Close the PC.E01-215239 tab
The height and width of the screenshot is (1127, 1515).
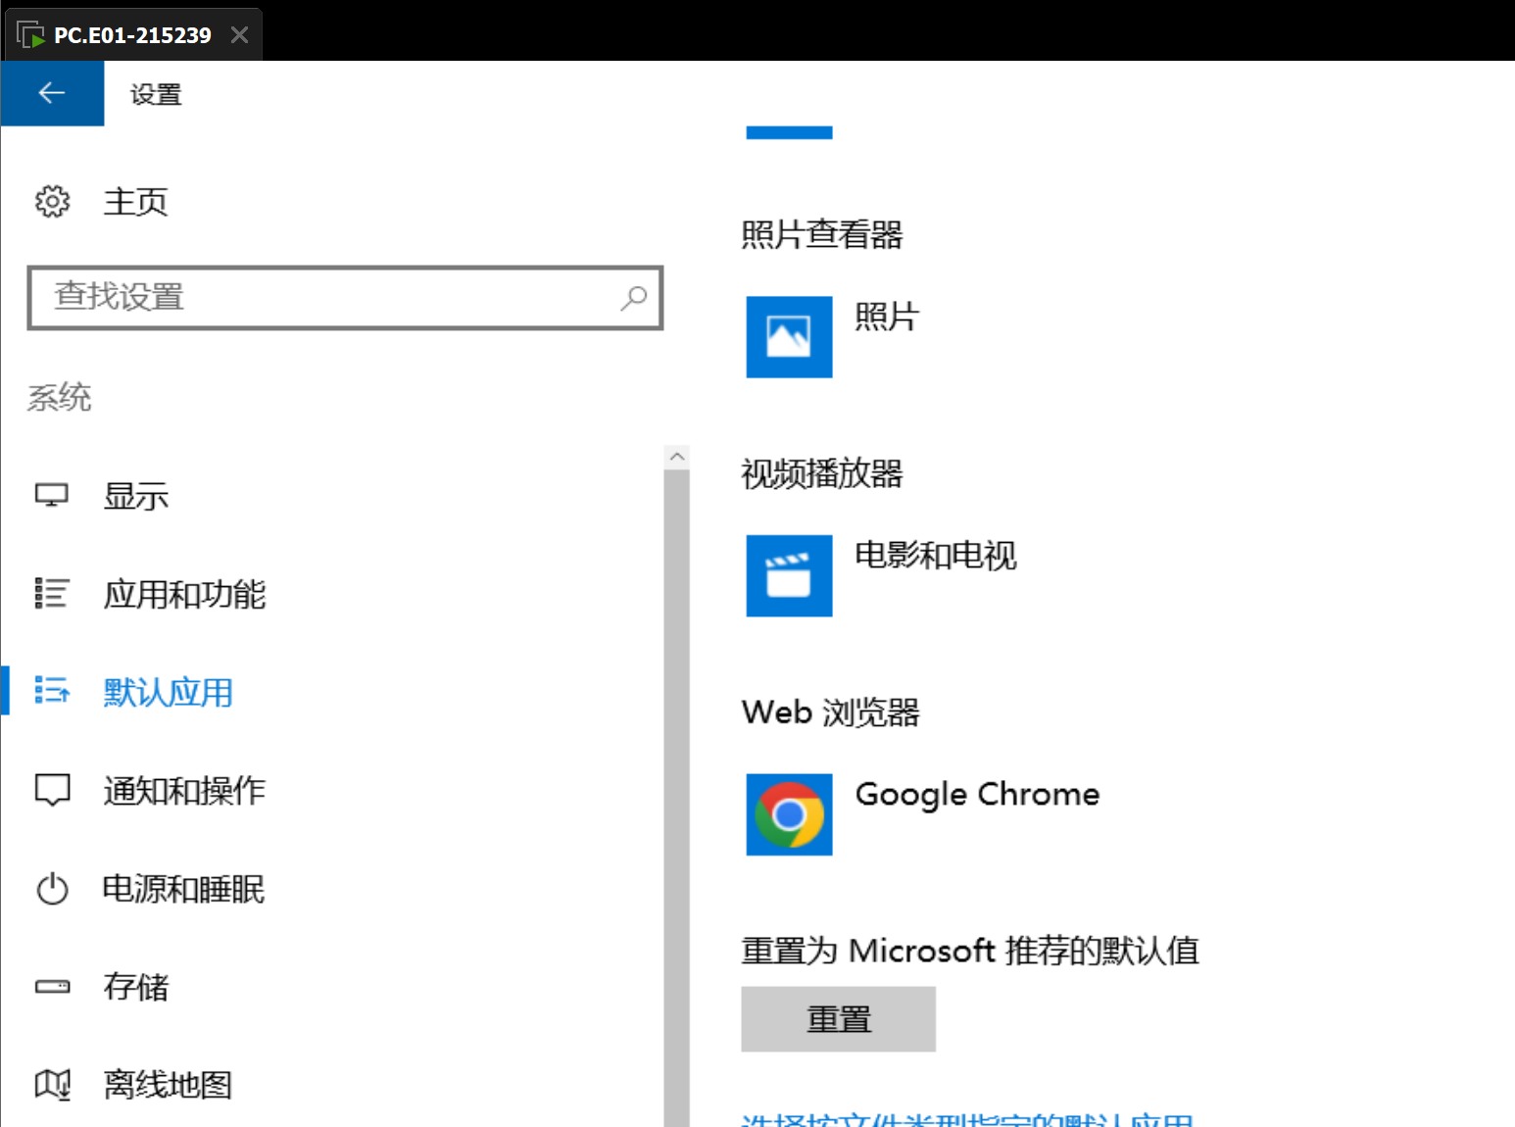click(x=239, y=35)
